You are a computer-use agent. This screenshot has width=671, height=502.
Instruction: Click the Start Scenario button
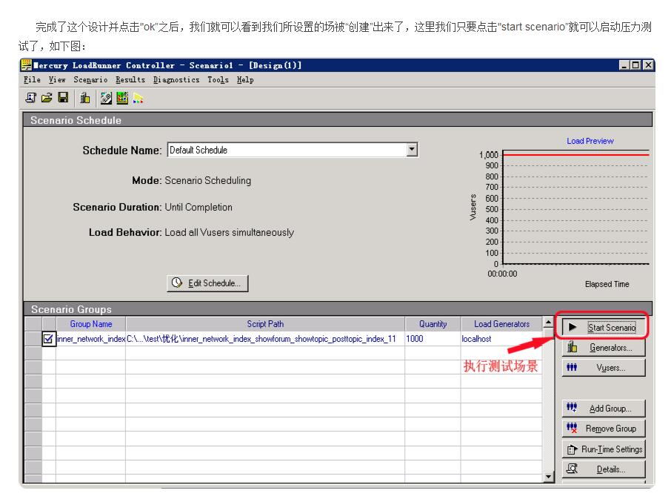(603, 327)
